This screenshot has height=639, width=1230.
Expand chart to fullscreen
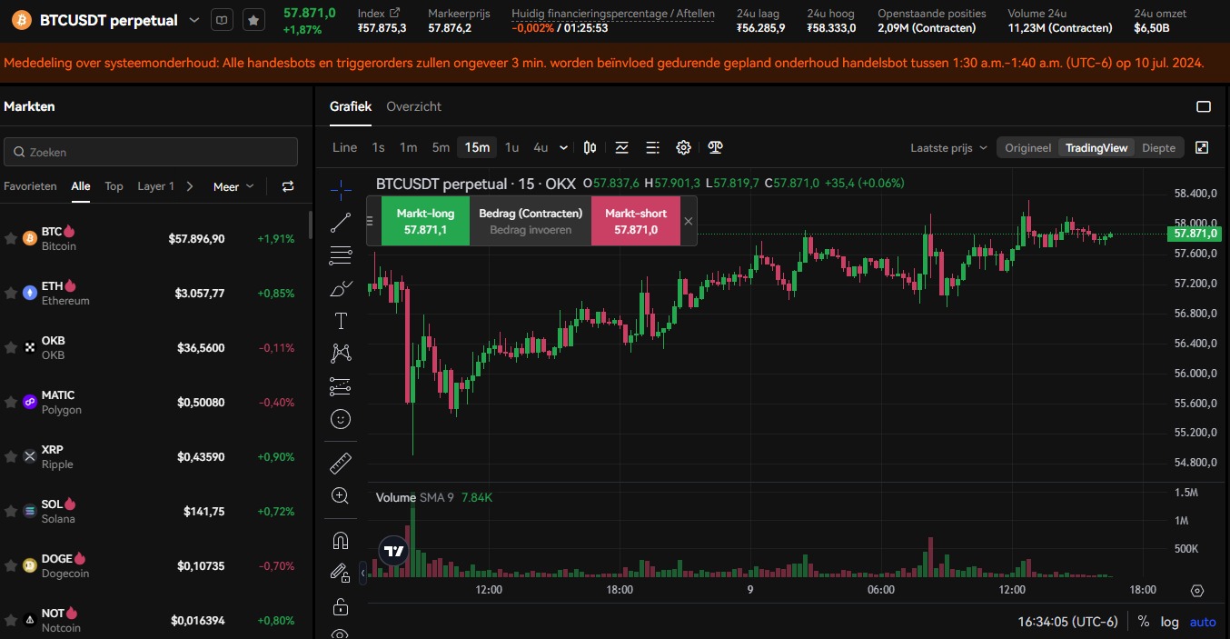pyautogui.click(x=1202, y=147)
